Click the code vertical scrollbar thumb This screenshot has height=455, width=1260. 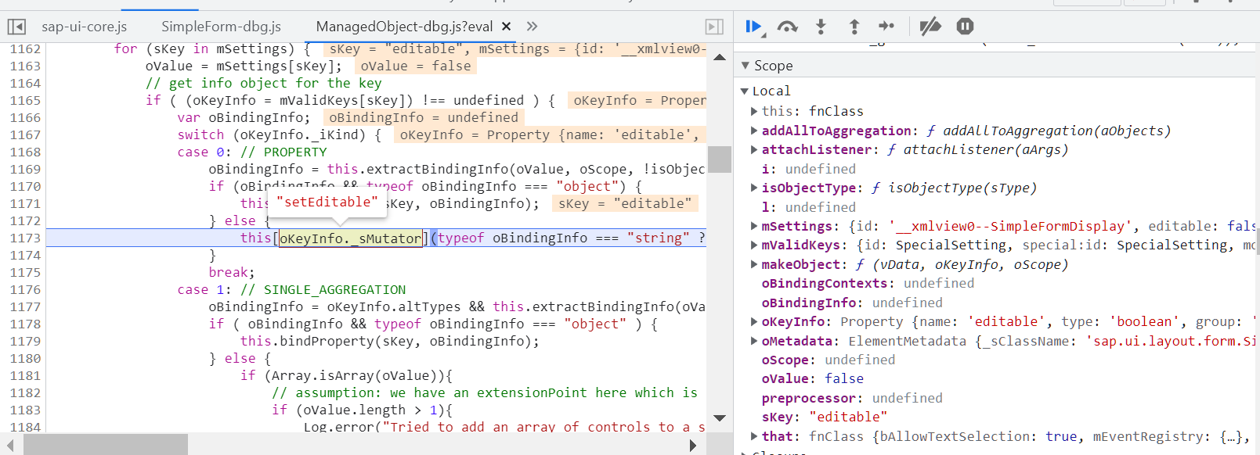click(x=720, y=159)
